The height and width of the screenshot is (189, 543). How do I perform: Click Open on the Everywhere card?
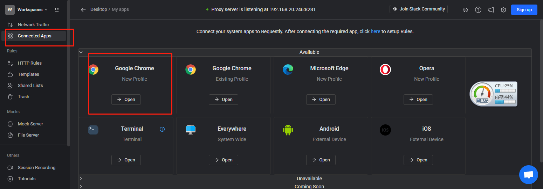point(224,160)
